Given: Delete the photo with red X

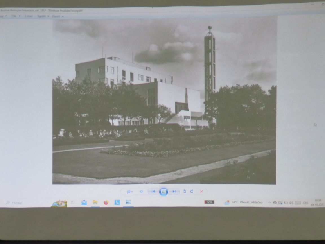Looking at the screenshot, I should tap(201, 191).
